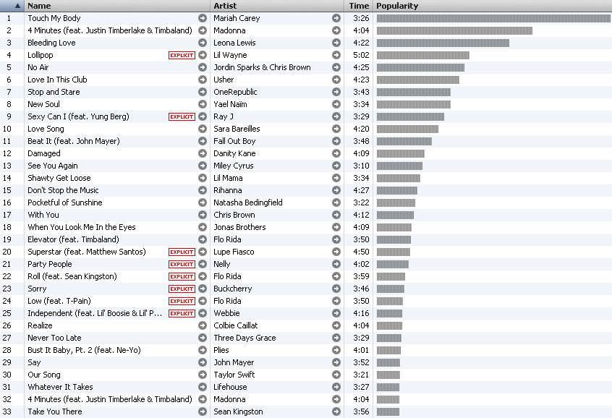
Task: Click the arrow icon beside artist Yael Naïm
Action: 336,104
